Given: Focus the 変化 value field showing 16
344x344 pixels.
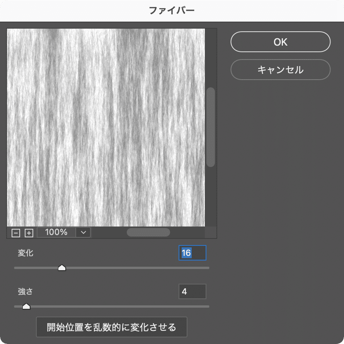Looking at the screenshot, I should pyautogui.click(x=192, y=253).
